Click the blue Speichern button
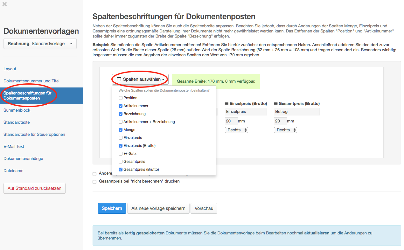This screenshot has width=404, height=250. click(x=112, y=208)
